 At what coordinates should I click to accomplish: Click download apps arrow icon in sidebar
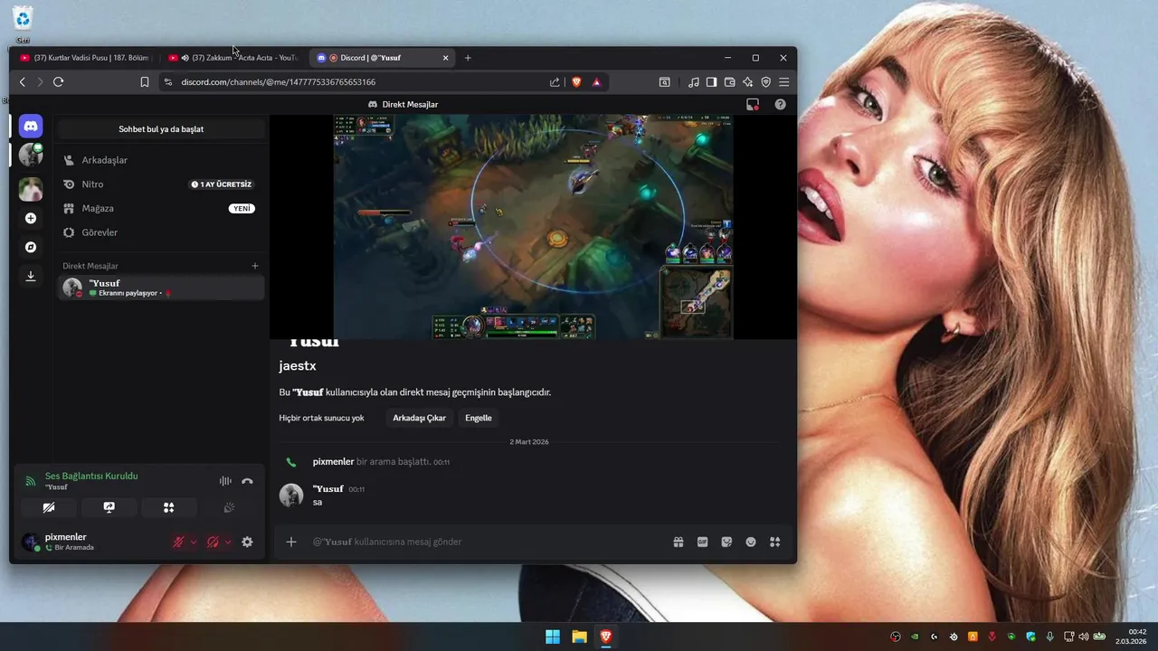pyautogui.click(x=31, y=276)
